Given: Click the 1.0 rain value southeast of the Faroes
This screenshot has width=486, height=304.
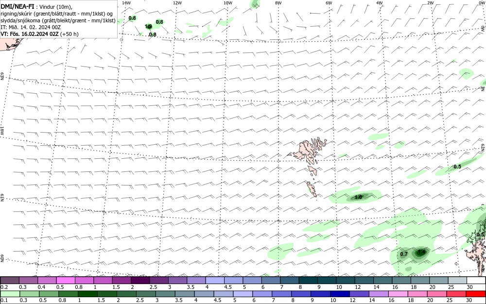Looking at the screenshot, I should (358, 197).
